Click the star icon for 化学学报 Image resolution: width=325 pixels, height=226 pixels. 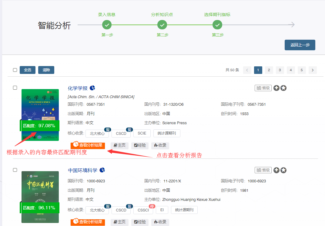tap(283, 88)
